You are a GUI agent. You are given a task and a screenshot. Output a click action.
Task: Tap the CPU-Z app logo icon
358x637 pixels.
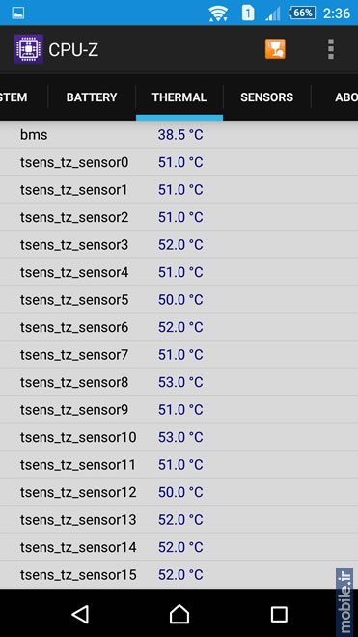pos(28,49)
